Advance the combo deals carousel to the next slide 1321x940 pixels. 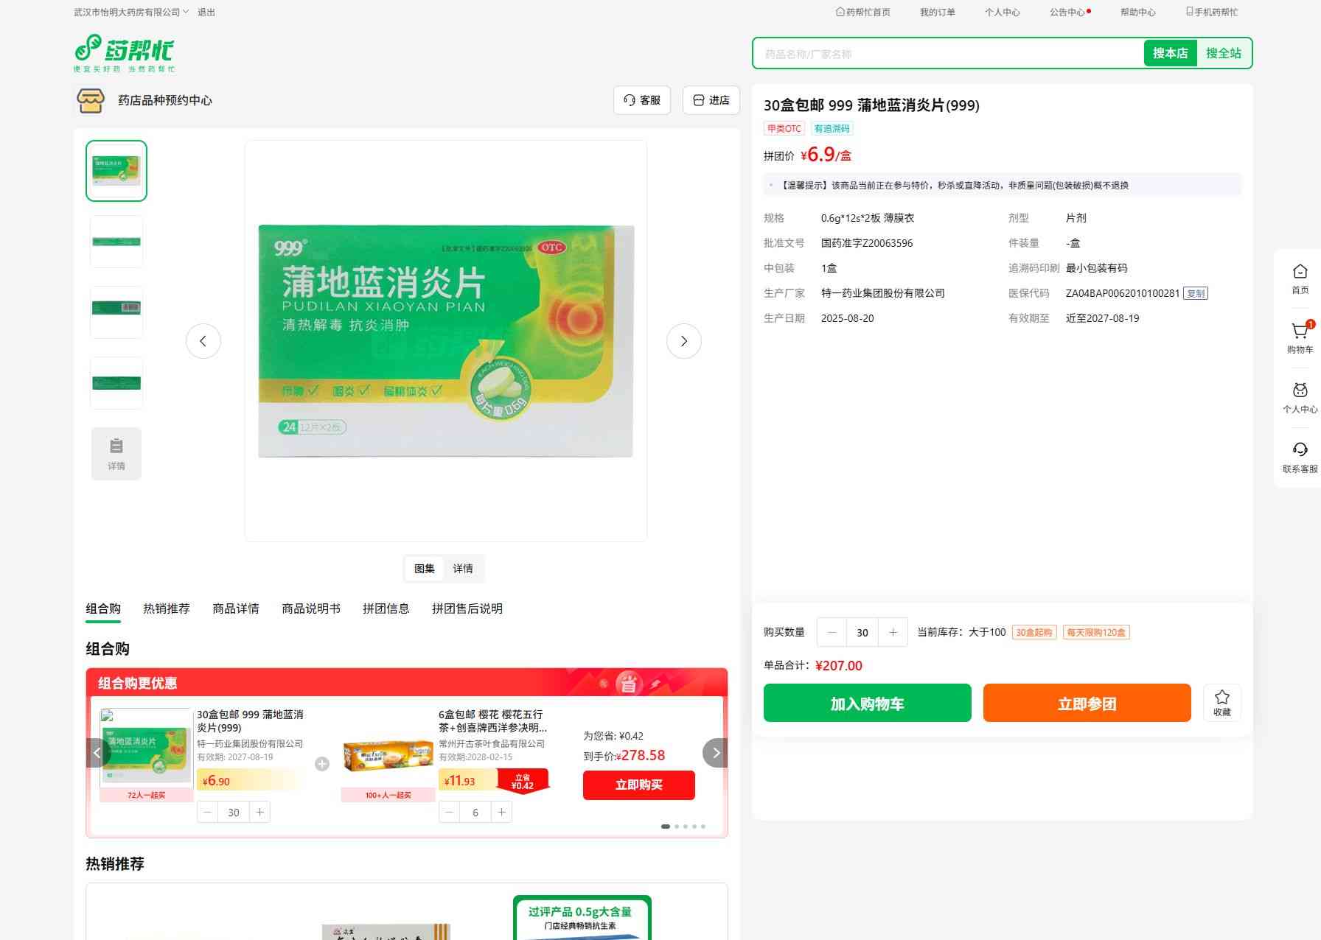(x=715, y=753)
